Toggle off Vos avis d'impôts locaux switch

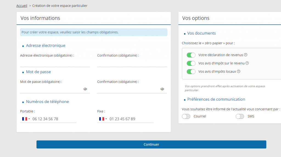[x=191, y=72]
